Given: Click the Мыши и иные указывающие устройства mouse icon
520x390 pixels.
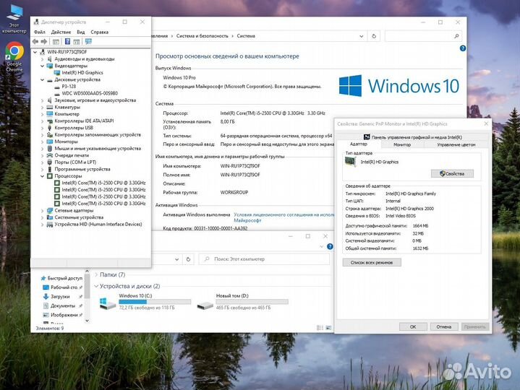Looking at the screenshot, I should (x=50, y=149).
